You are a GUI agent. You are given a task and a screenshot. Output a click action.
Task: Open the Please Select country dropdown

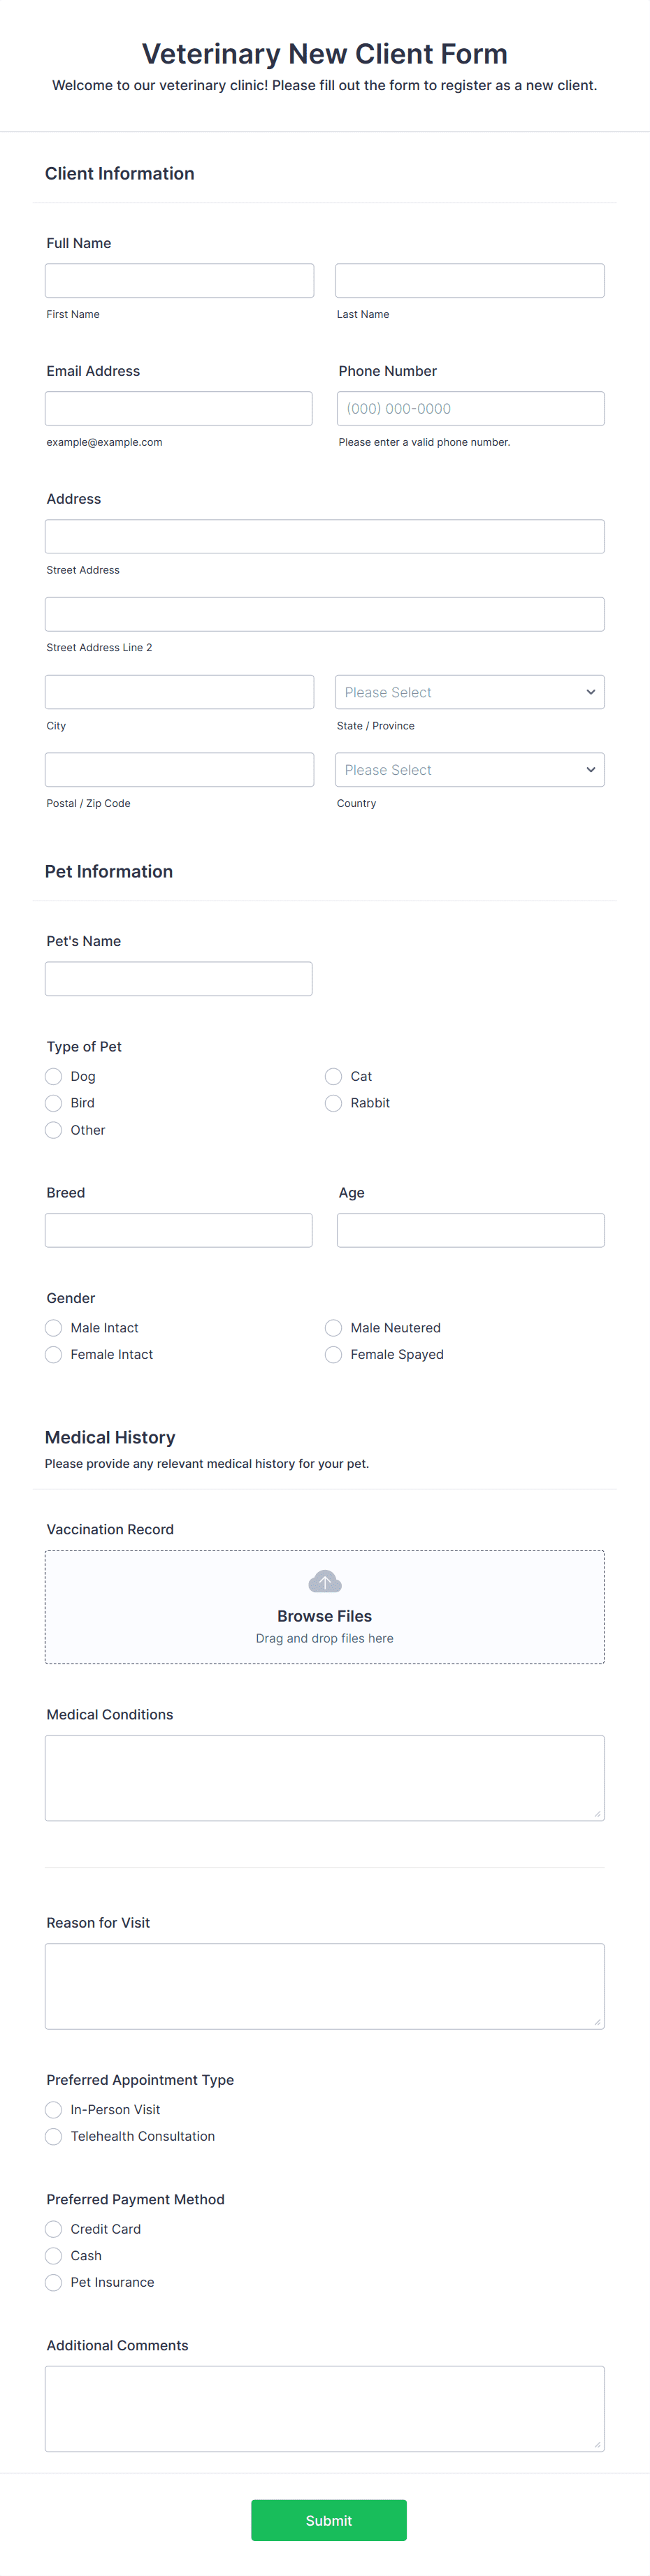point(469,769)
